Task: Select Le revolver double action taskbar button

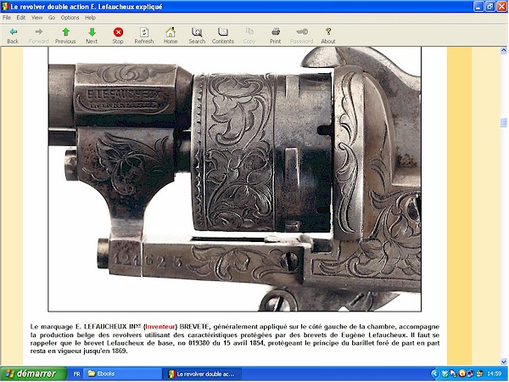Action: tap(202, 374)
